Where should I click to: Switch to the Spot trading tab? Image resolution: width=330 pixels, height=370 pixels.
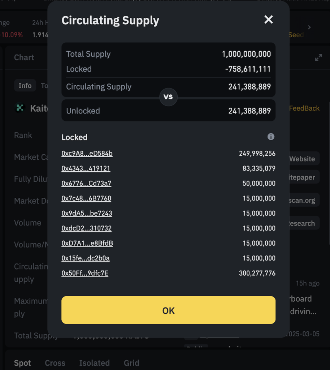click(22, 363)
